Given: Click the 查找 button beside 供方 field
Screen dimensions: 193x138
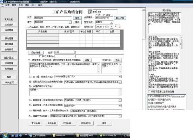Looking at the screenshot, I should [x=77, y=18].
